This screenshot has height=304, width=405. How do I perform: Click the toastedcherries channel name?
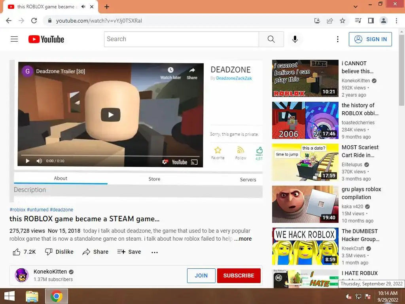(x=358, y=123)
